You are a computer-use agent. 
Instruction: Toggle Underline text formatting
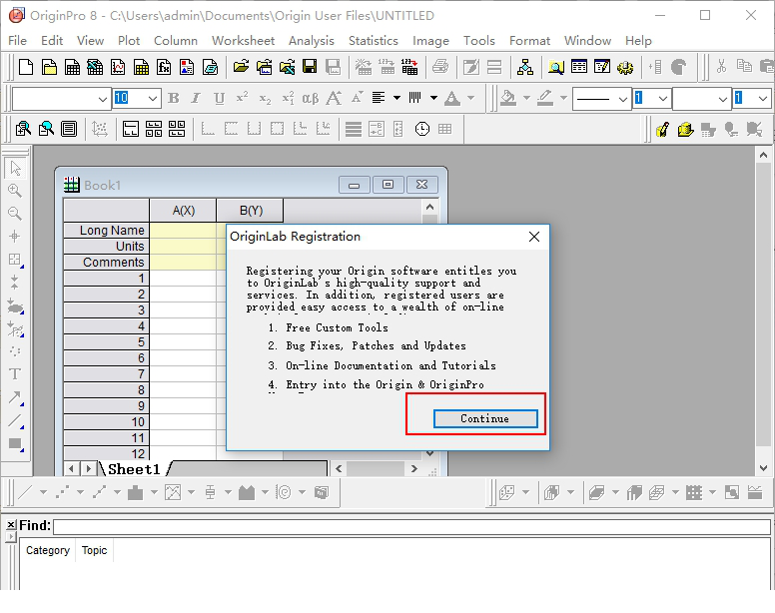[219, 98]
